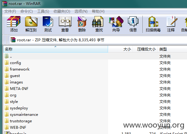
Task: Run the Test (测试) archive tool
Action: (48, 22)
